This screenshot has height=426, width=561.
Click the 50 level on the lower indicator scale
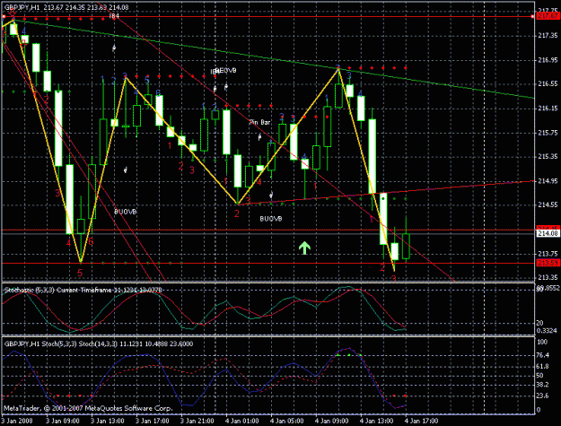pos(539,376)
